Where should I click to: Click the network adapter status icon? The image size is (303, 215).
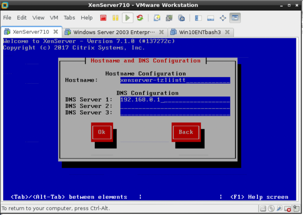coord(279,209)
